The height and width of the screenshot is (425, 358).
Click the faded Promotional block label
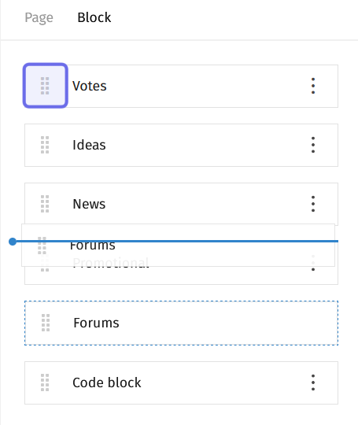(x=111, y=263)
